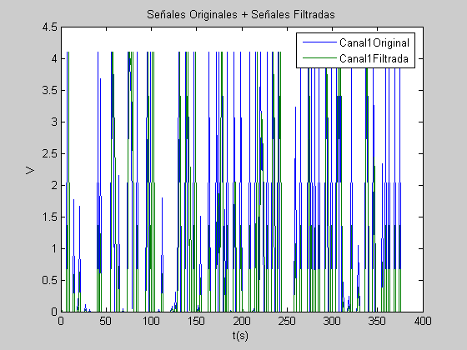Click the 0.5 tick label on y-axis

49,280
